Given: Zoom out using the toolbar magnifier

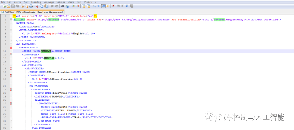Looking at the screenshot, I should pyautogui.click(x=78, y=6).
